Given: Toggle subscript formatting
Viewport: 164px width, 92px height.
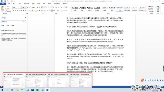Looking at the screenshot, I should (24, 10).
